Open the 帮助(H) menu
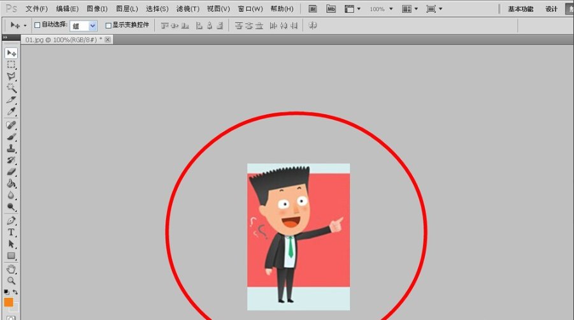Viewport: 574px width, 320px height. pyautogui.click(x=282, y=9)
